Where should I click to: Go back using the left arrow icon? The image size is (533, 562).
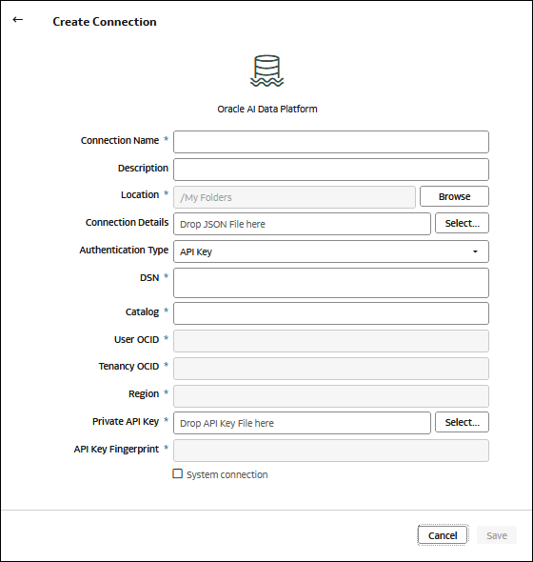pos(17,20)
